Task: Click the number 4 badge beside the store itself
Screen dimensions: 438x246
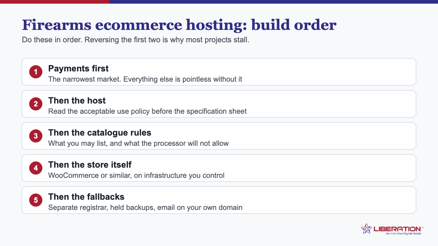Action: pos(36,168)
